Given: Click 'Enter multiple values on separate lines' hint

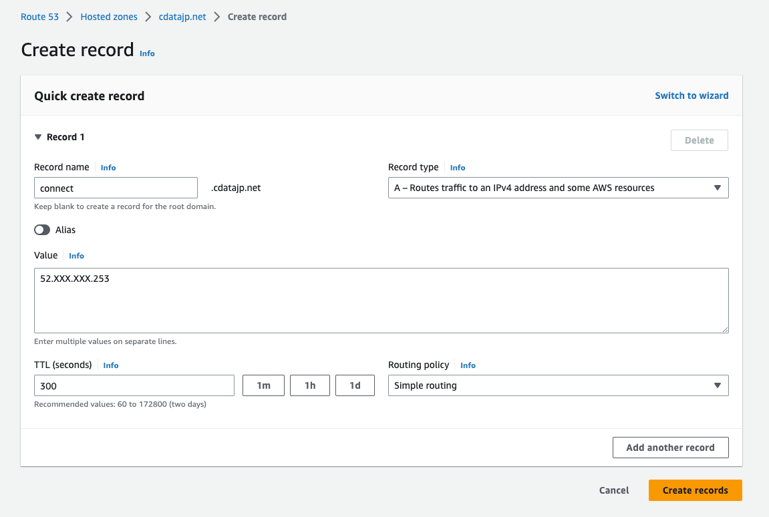Looking at the screenshot, I should [x=106, y=341].
